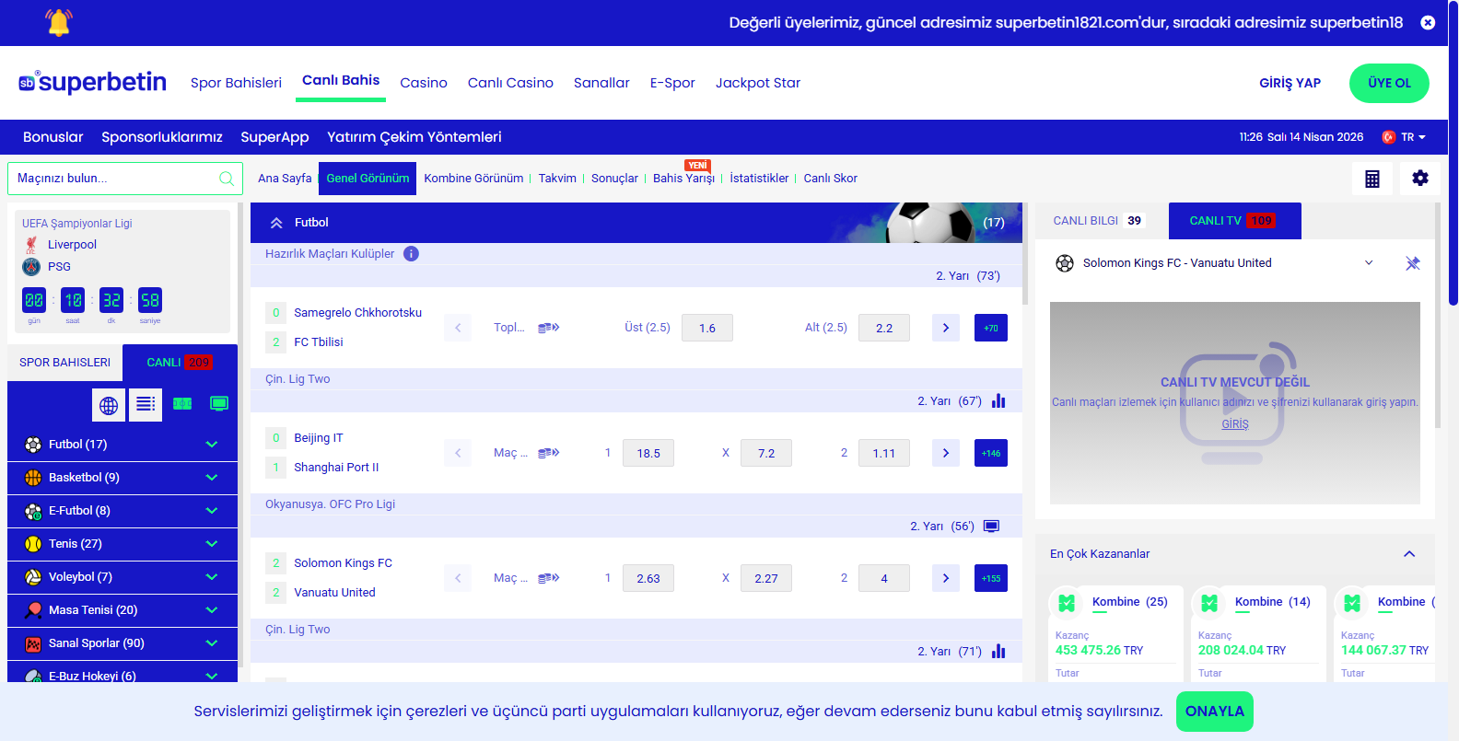Screen dimensions: 1459x741
Task: Select the list view icon in sidebar
Action: pos(146,404)
